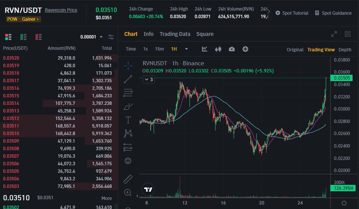359x209 pixels.
Task: Select the brush drawing tool
Action: (x=128, y=106)
